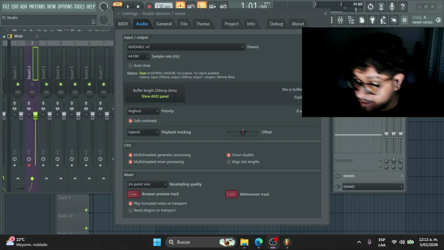Click FL Studio icon in taskbar
This screenshot has height=250, width=444.
pos(287,242)
